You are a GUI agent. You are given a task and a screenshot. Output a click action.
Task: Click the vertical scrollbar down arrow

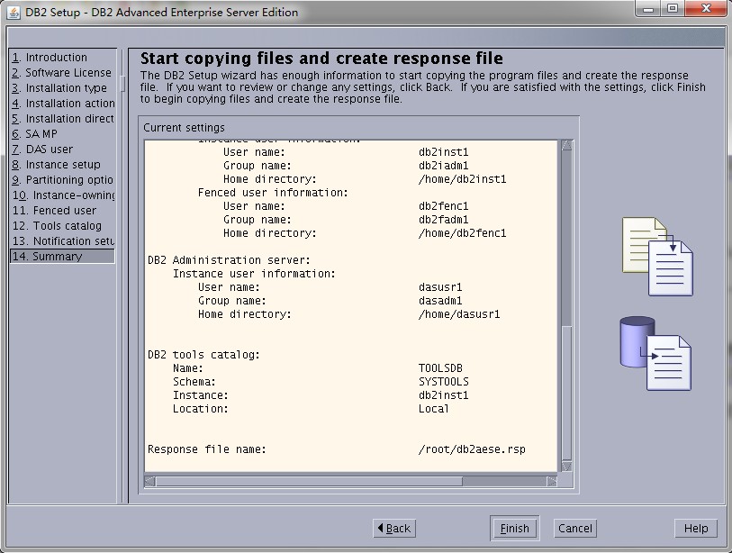pyautogui.click(x=566, y=467)
